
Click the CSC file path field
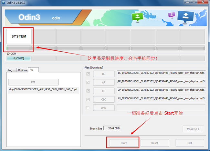click(x=161, y=99)
